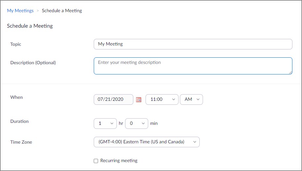Focus the meeting description text area

pos(193,66)
